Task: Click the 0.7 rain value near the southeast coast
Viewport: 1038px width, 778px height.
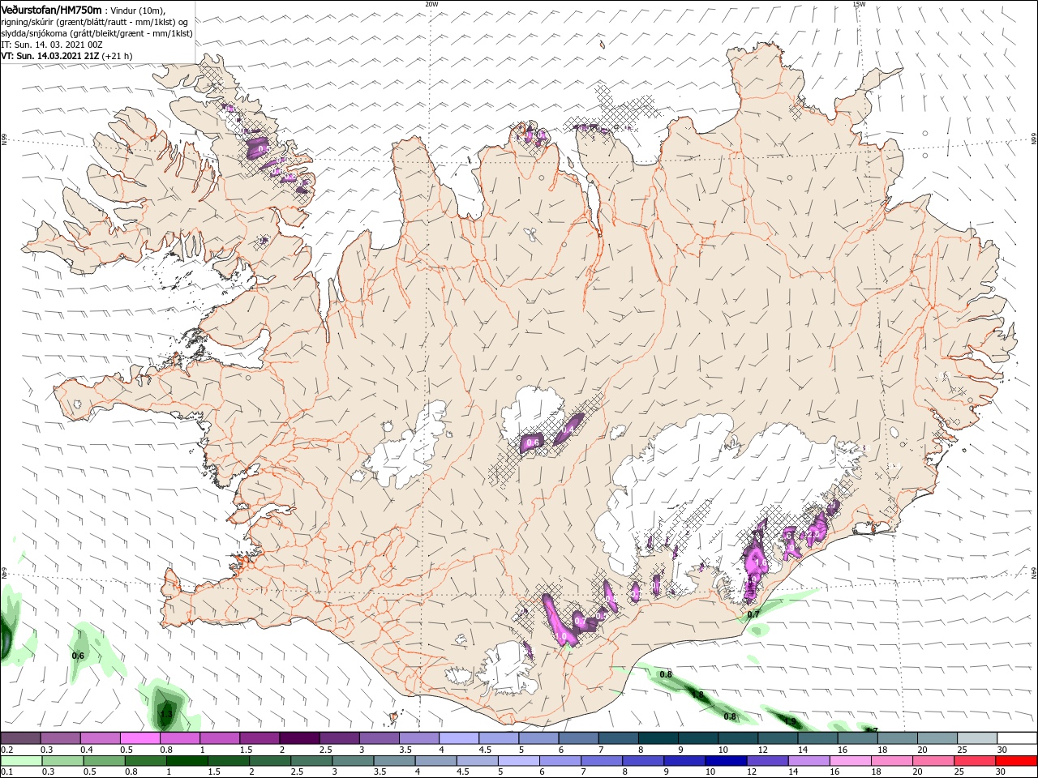Action: pyautogui.click(x=753, y=614)
